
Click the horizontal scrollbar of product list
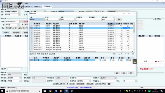tap(81, 51)
